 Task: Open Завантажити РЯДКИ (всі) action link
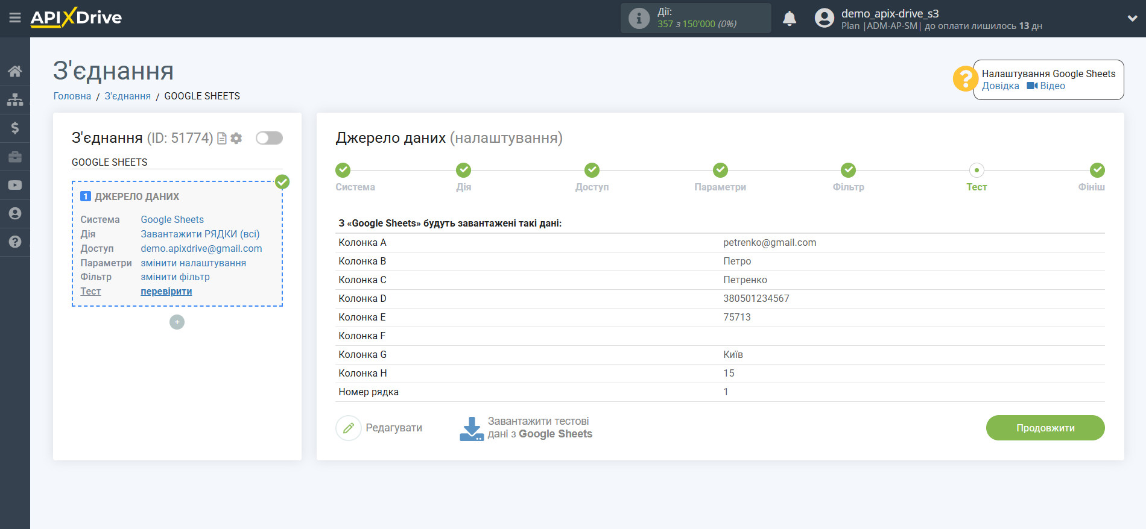[x=200, y=234]
